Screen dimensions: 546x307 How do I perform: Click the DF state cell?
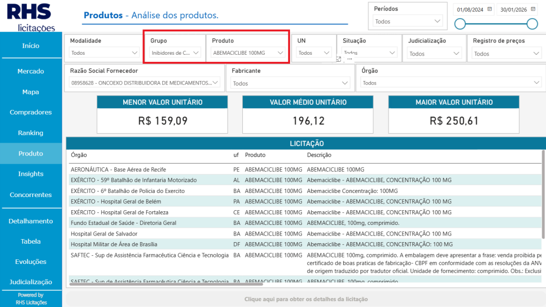pyautogui.click(x=237, y=244)
